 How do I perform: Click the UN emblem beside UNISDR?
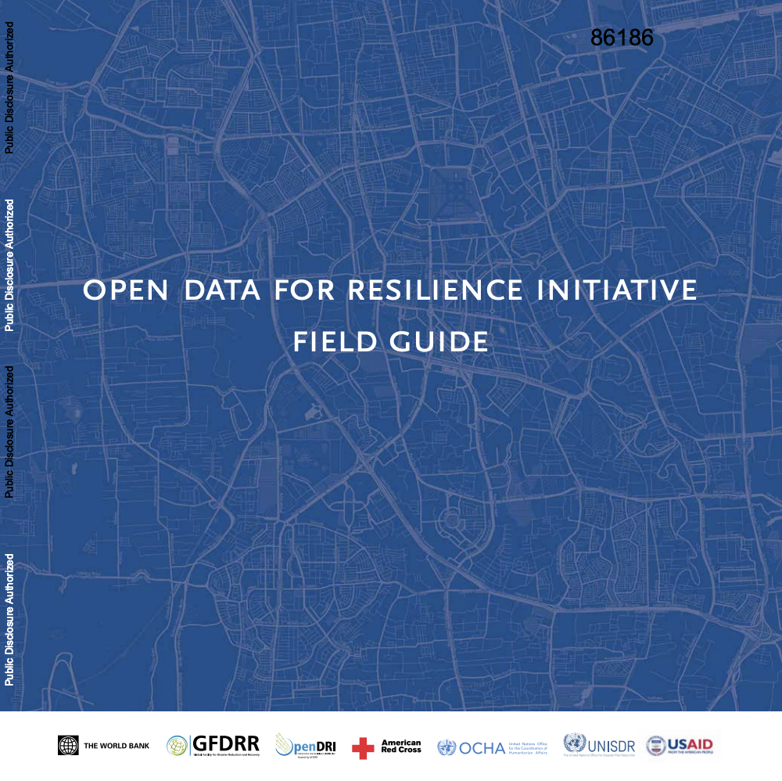tap(574, 743)
